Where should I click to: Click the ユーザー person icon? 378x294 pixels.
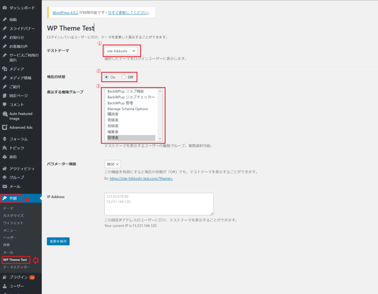4,286
